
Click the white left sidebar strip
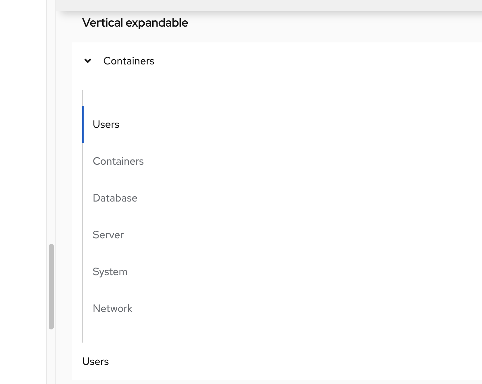23,164
